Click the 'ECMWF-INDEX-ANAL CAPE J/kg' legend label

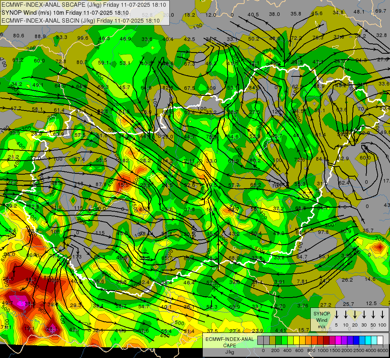click(x=229, y=346)
